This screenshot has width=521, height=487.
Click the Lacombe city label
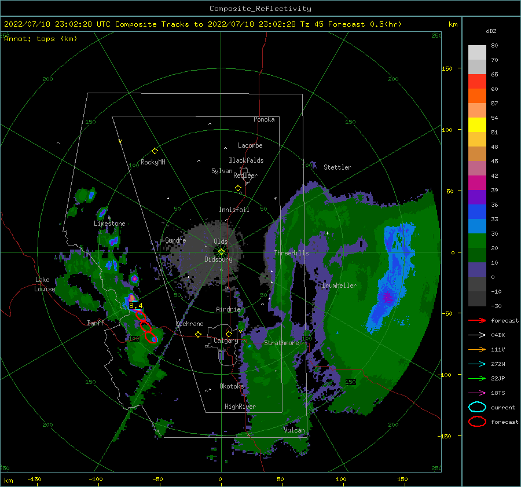250,145
